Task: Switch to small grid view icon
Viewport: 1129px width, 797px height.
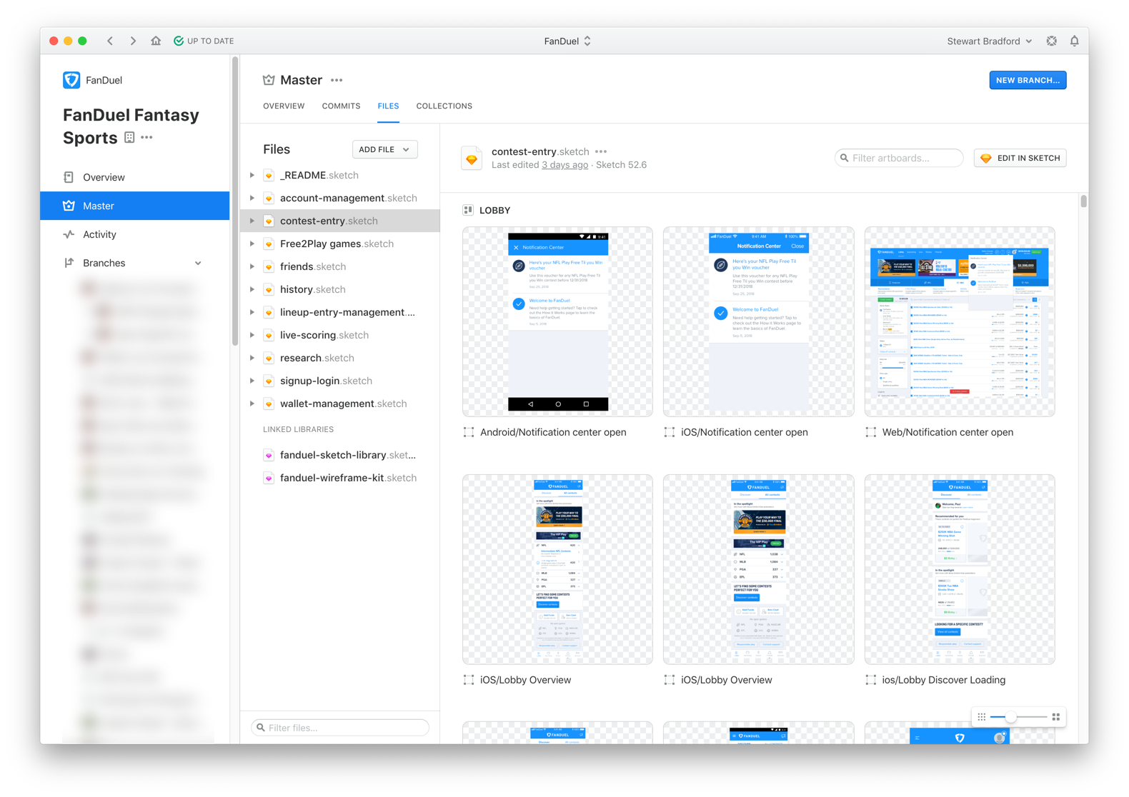Action: pyautogui.click(x=982, y=716)
